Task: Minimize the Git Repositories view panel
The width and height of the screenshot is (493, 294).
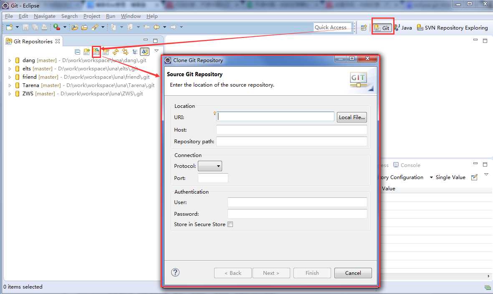Action: pyautogui.click(x=146, y=40)
